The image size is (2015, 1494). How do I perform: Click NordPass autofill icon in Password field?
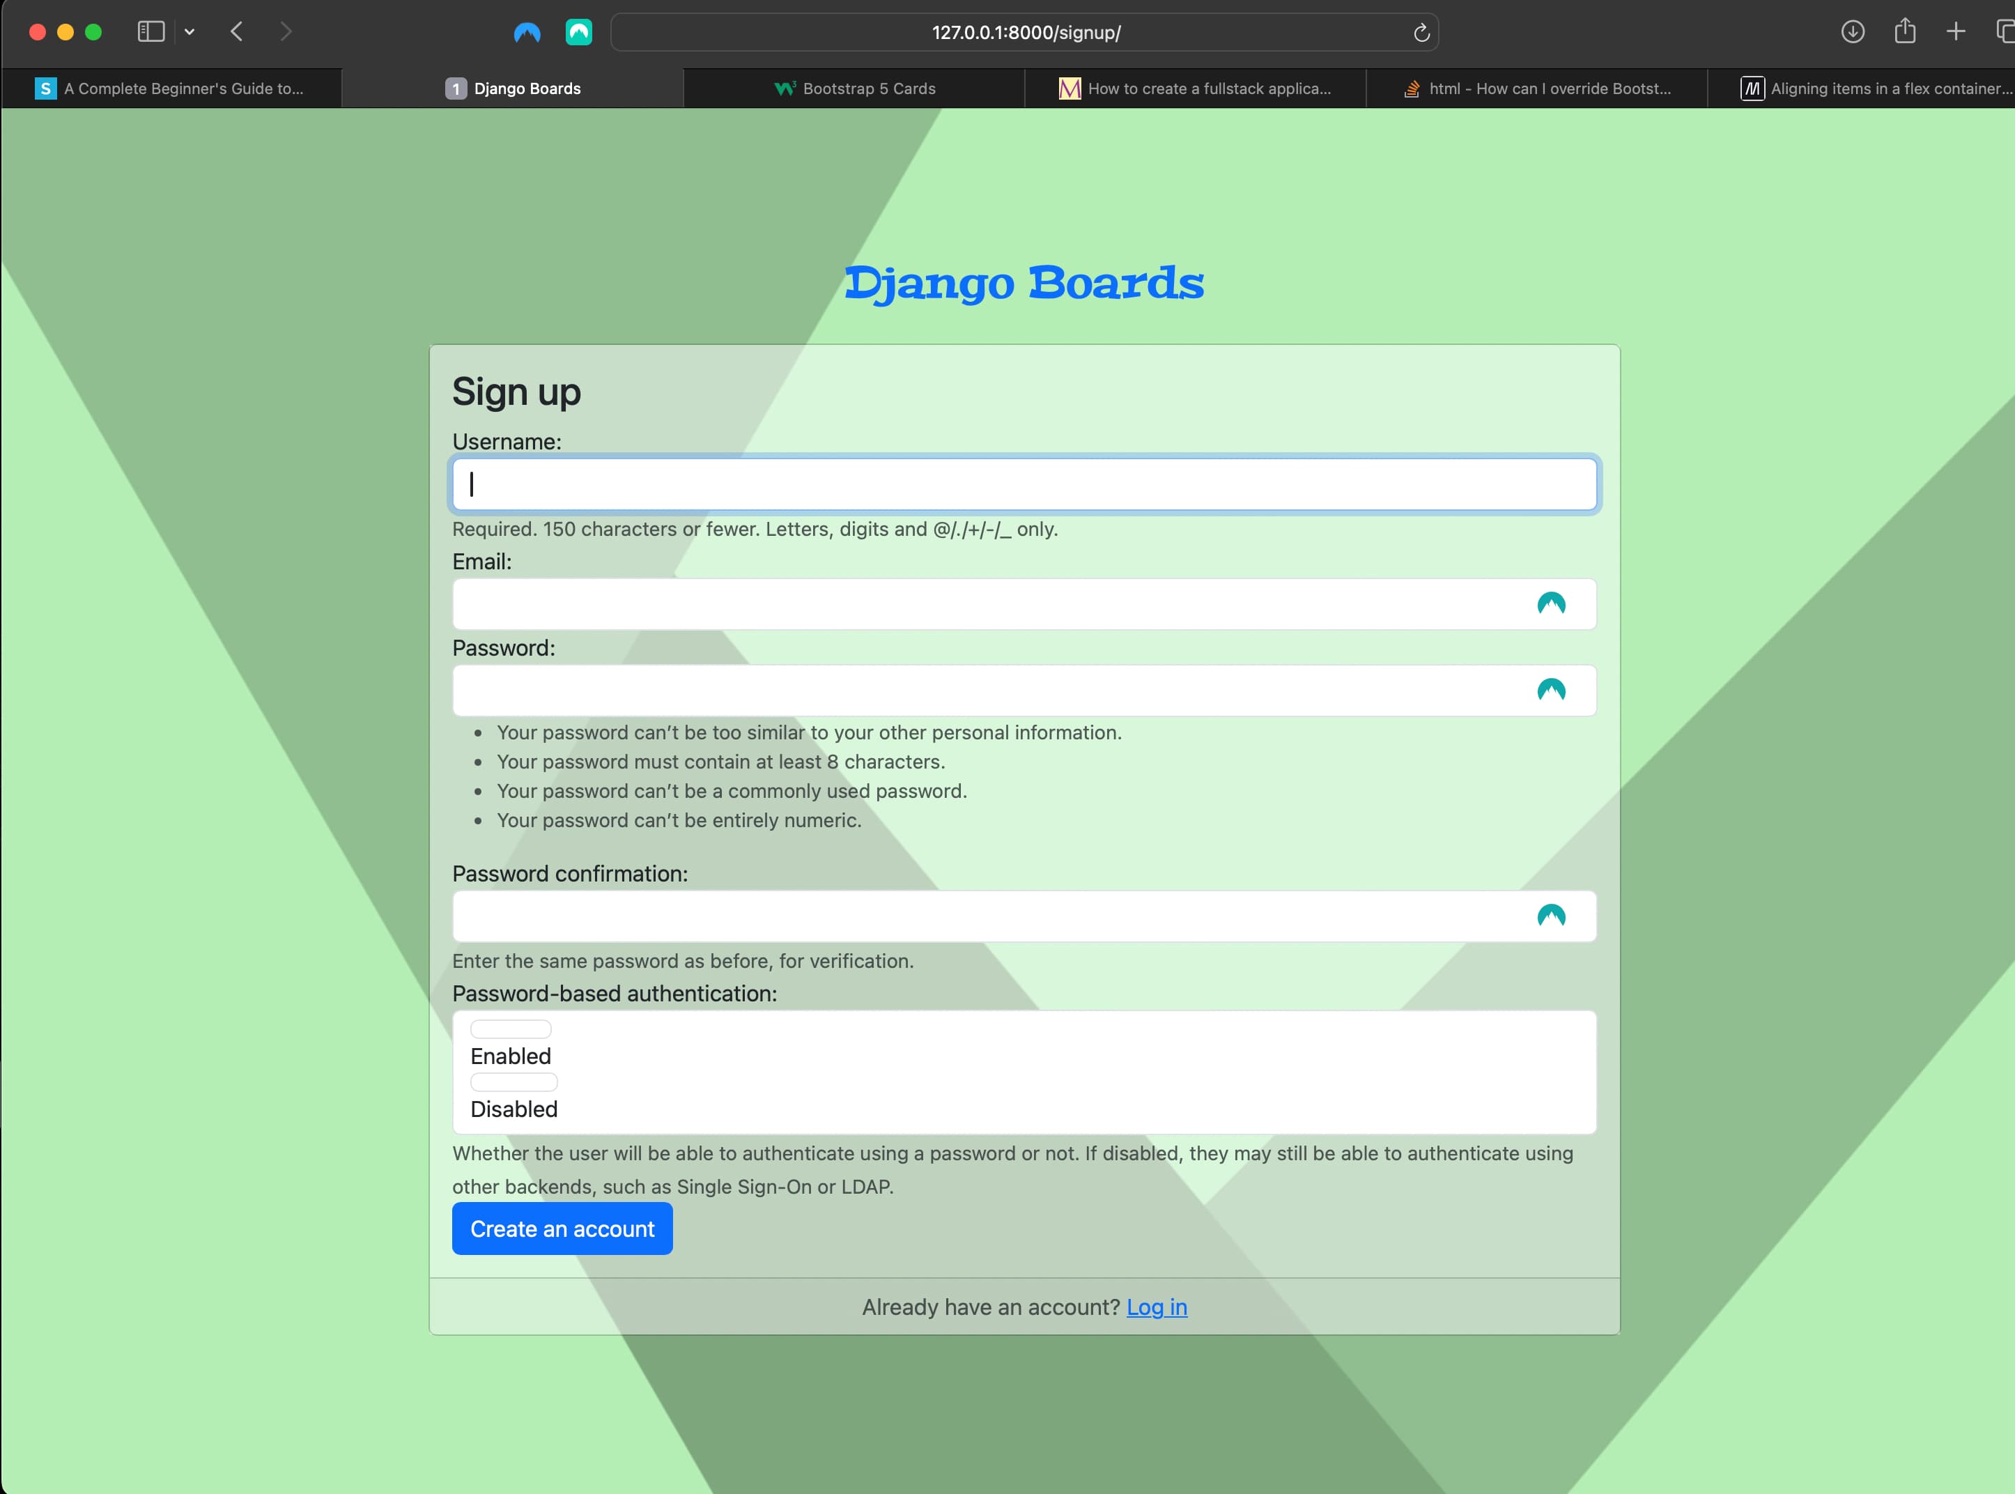pyautogui.click(x=1551, y=691)
